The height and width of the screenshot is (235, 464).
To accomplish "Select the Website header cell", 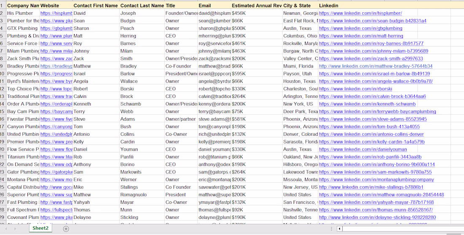I will pos(56,5).
